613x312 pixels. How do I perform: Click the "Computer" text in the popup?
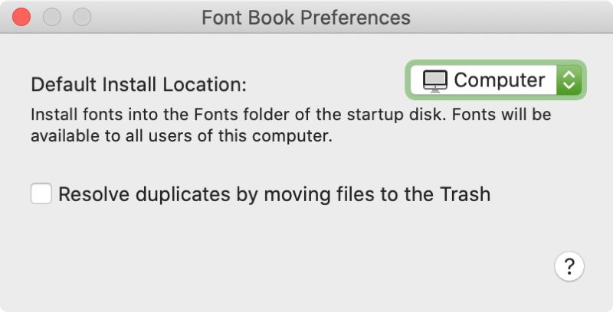pos(500,80)
